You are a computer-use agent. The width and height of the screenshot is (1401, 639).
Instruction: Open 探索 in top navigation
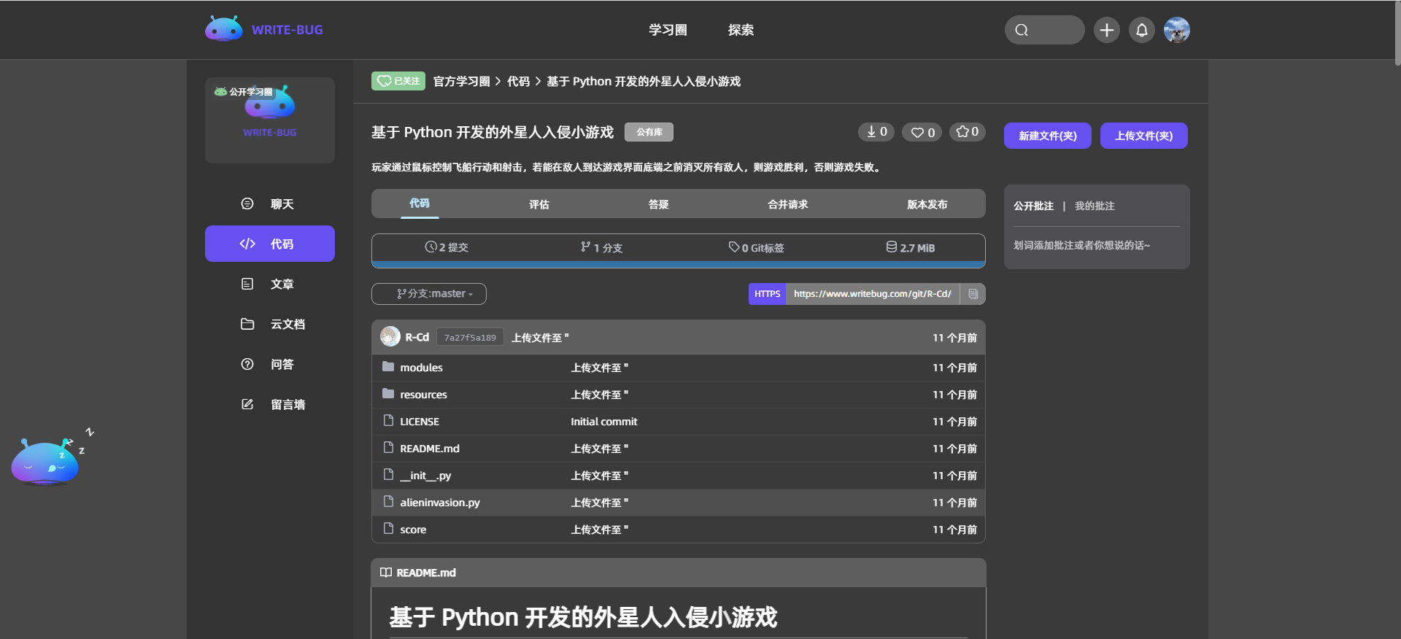(741, 30)
